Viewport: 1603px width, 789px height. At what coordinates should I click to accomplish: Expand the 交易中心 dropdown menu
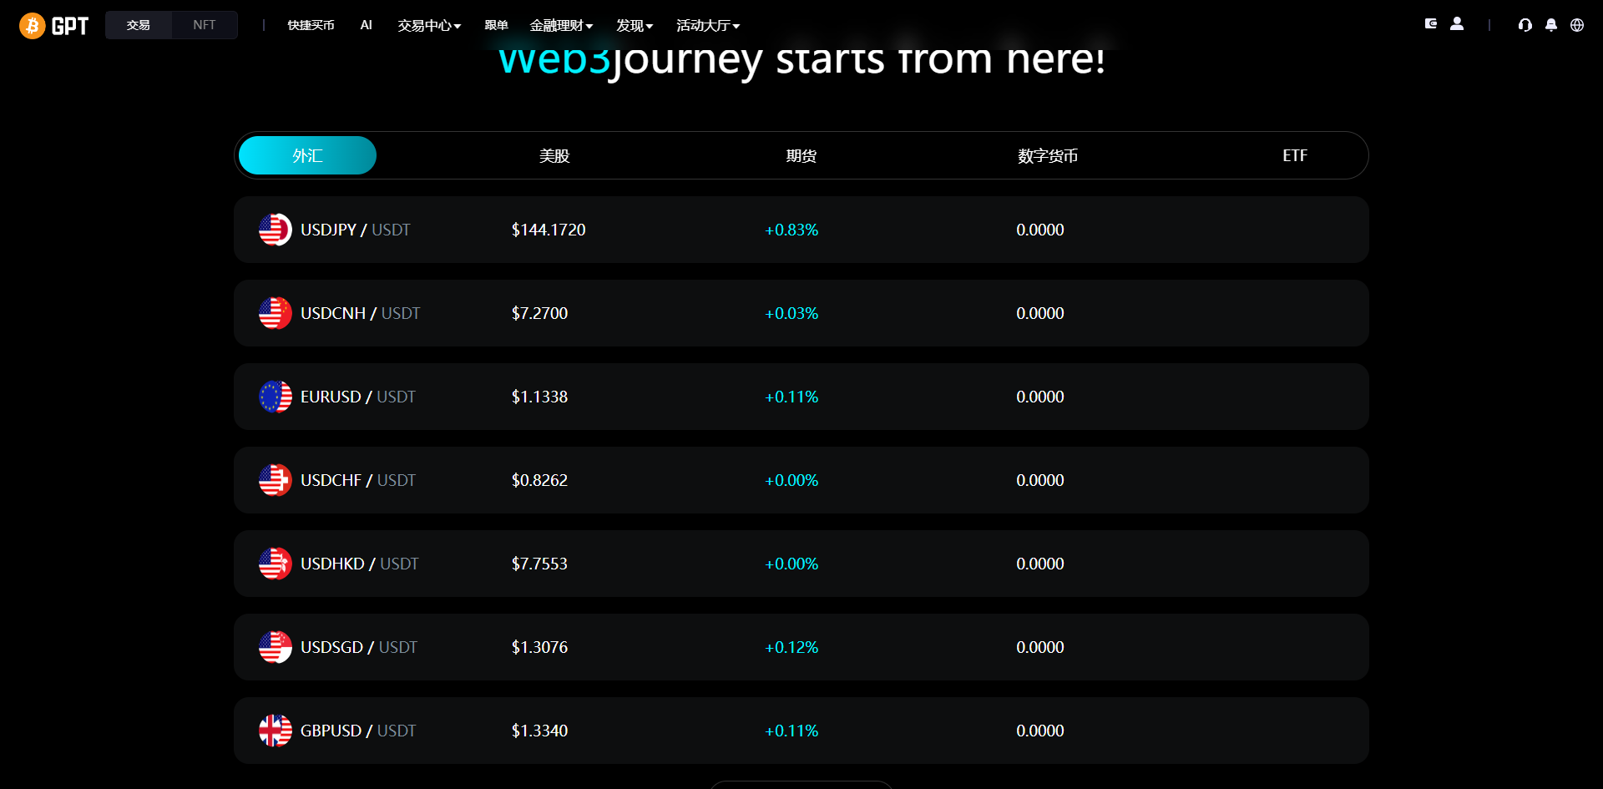pyautogui.click(x=429, y=26)
